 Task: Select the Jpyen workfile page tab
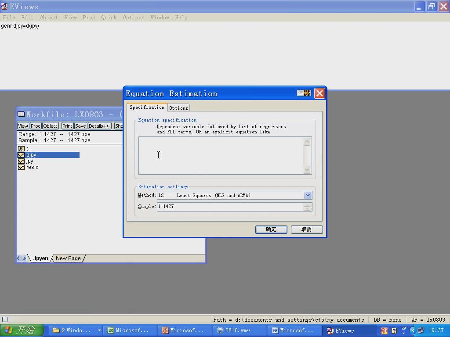40,258
